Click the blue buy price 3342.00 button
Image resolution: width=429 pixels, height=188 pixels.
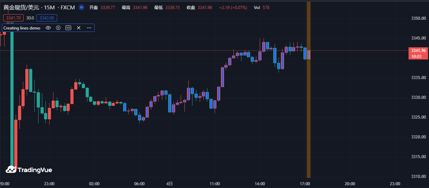click(x=46, y=18)
